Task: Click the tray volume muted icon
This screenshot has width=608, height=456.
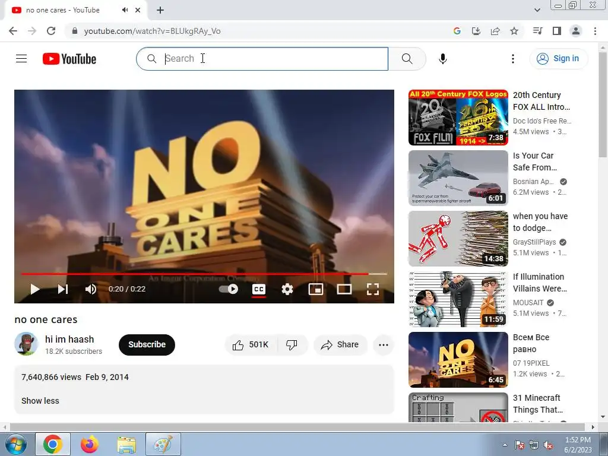Action: pos(548,445)
